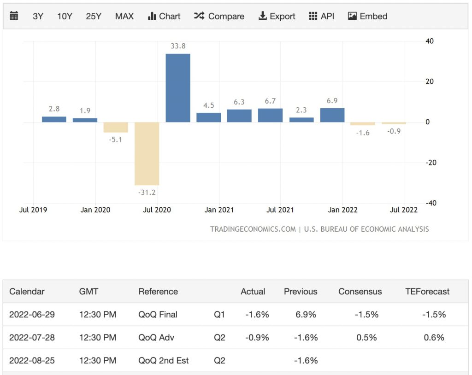Screen dimensions: 472x375
Task: Switch chart to 10Y range
Action: click(x=65, y=16)
